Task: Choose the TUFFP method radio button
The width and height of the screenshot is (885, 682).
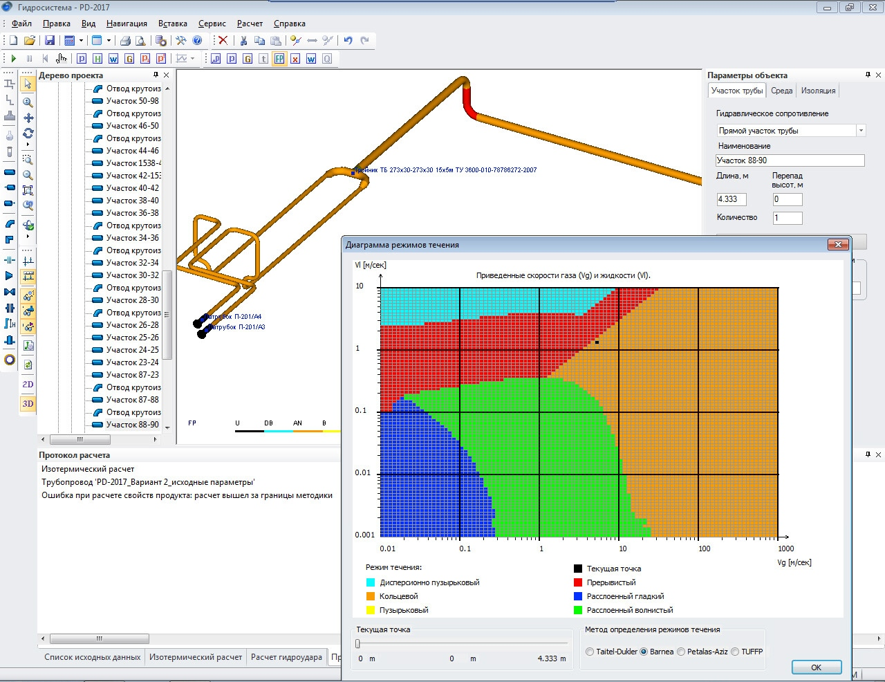Action: pyautogui.click(x=735, y=652)
